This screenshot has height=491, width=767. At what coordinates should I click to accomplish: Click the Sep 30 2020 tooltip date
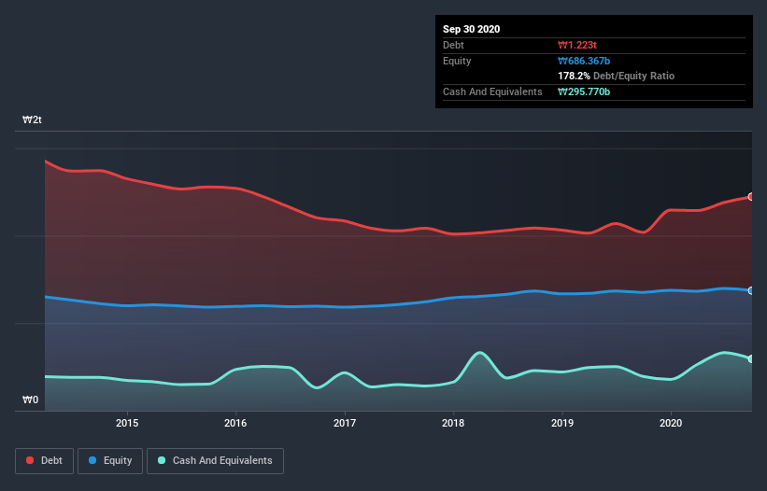tap(472, 29)
